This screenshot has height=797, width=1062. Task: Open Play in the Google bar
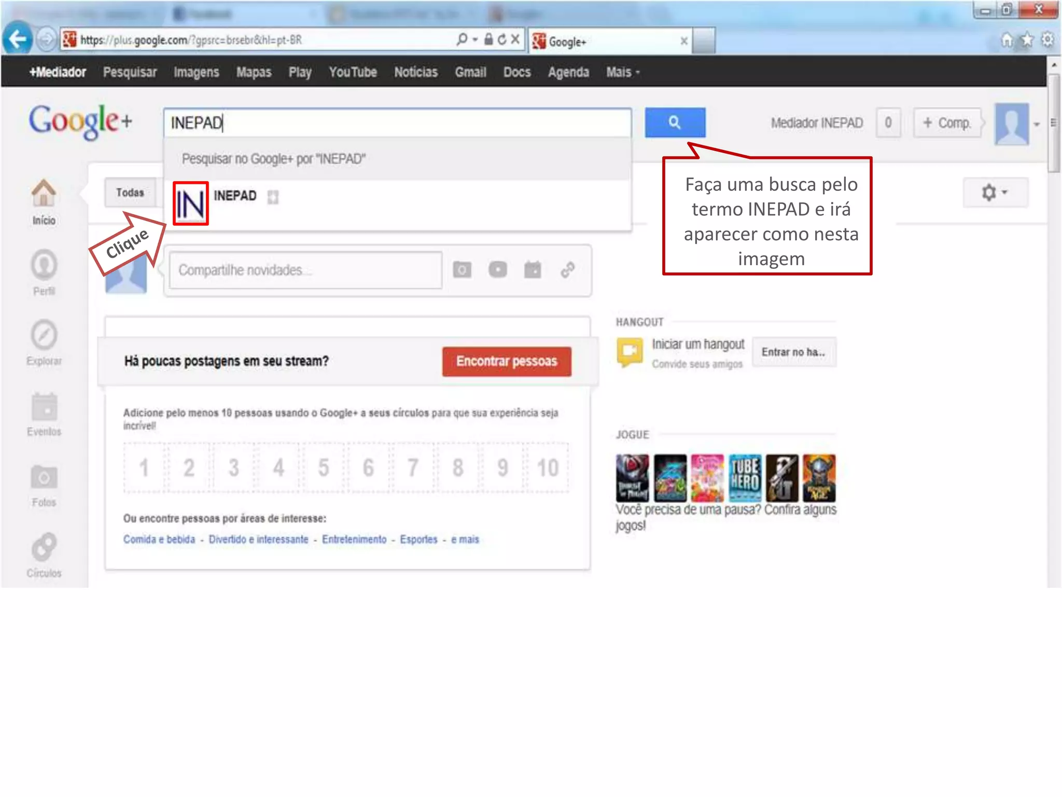pos(300,72)
